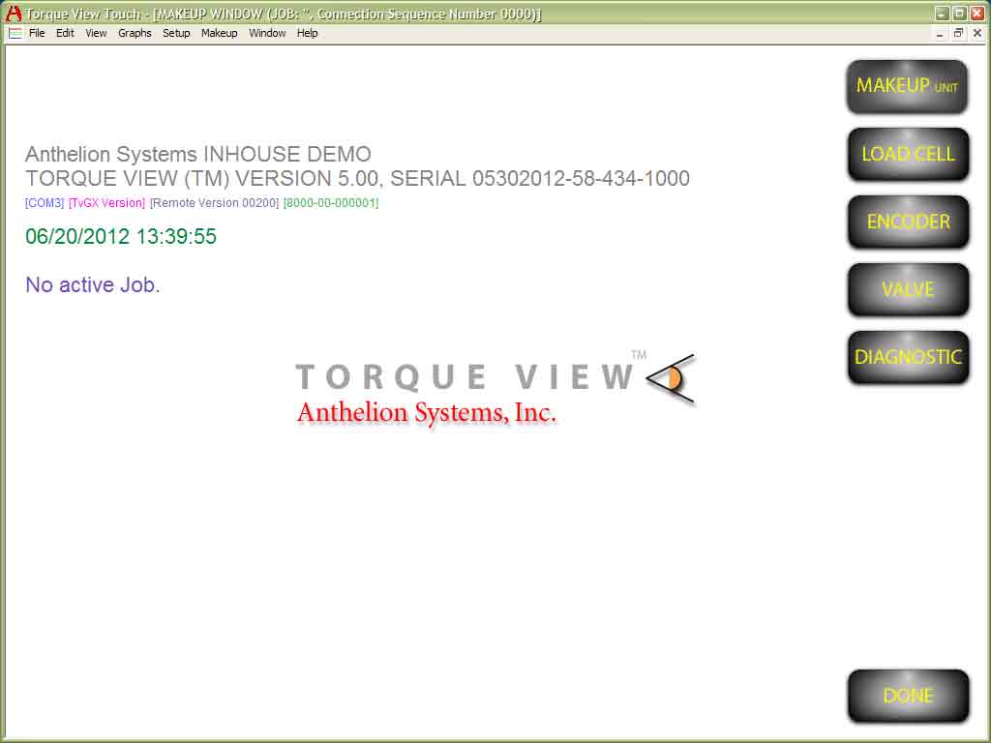Minimize the inner MAKEUP WINDOW document
Image resolution: width=991 pixels, height=743 pixels.
tap(940, 34)
